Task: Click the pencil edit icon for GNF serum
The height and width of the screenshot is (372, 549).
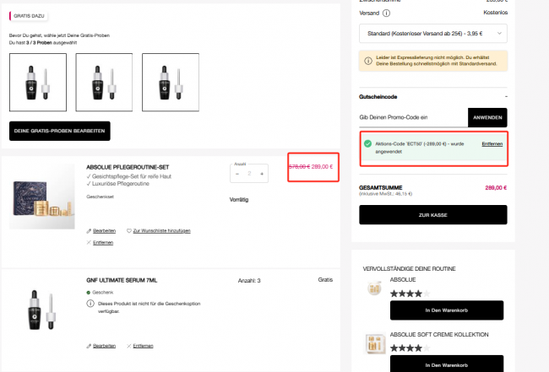Action: click(89, 346)
